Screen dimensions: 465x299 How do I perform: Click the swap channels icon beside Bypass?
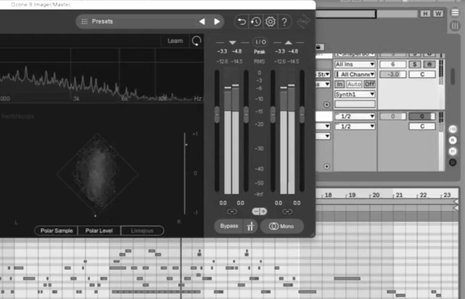pyautogui.click(x=250, y=226)
